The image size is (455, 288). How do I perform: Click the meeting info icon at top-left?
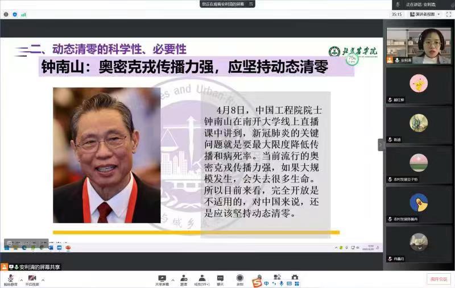tap(6, 14)
